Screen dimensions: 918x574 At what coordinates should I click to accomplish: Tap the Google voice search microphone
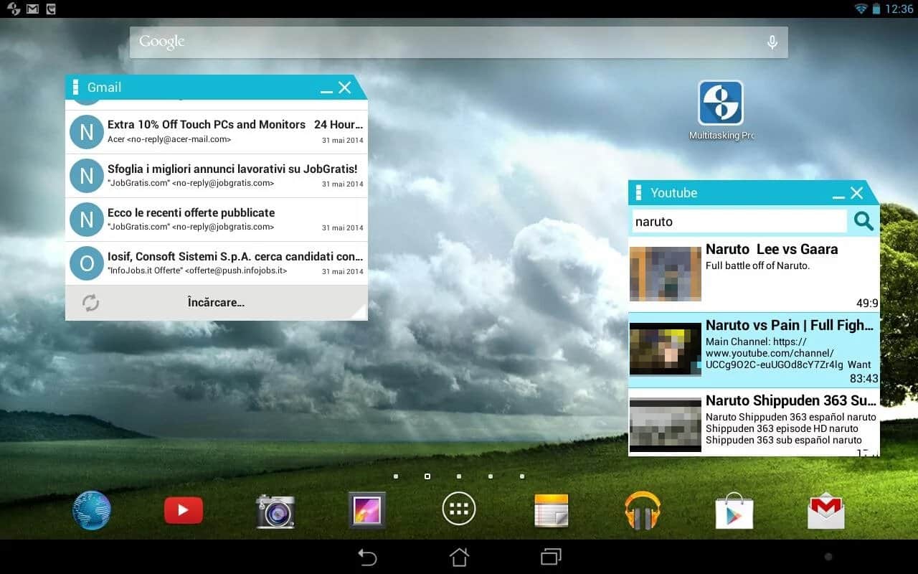coord(772,42)
